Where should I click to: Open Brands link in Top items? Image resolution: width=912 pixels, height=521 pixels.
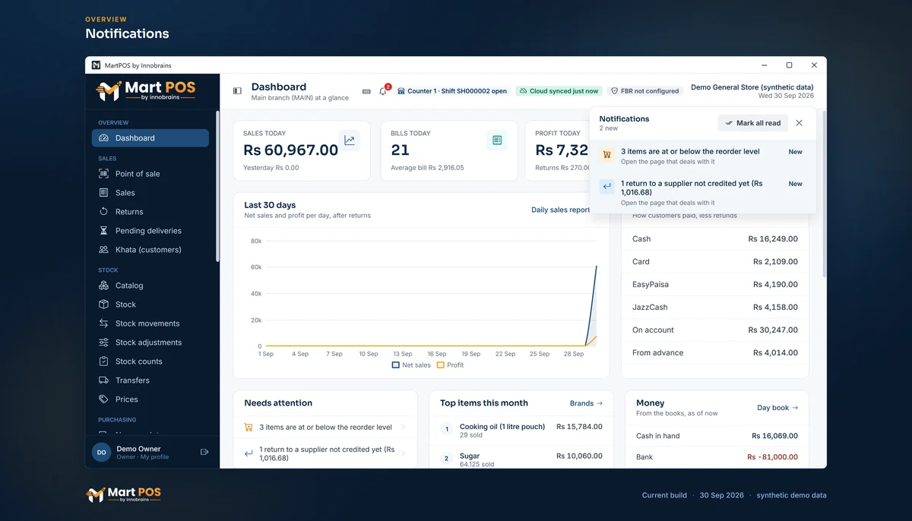point(586,403)
